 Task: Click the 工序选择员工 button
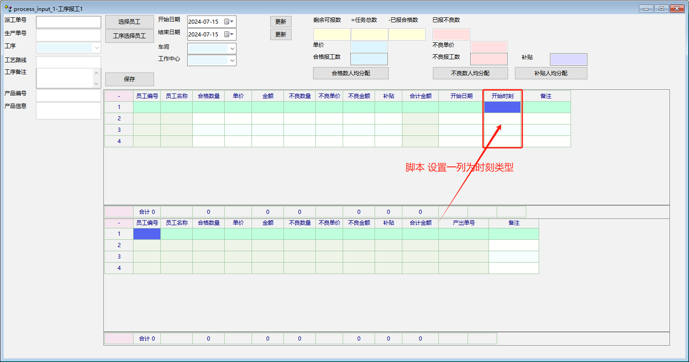tap(129, 36)
